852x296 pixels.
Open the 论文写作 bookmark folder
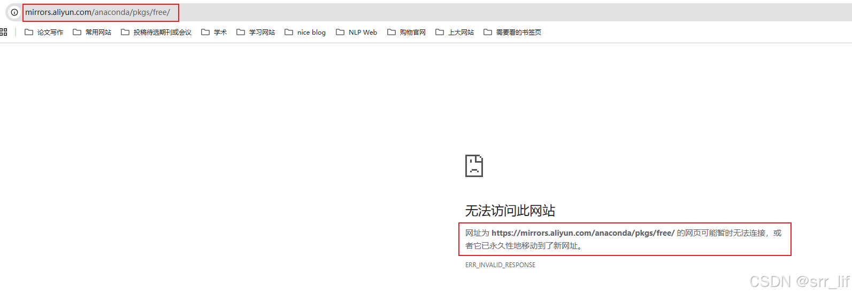(x=44, y=32)
